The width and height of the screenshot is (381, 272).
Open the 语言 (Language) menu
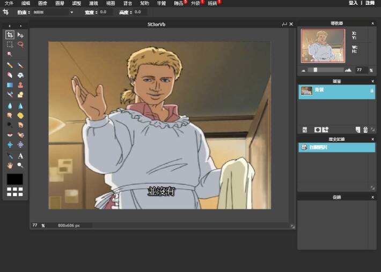click(128, 3)
